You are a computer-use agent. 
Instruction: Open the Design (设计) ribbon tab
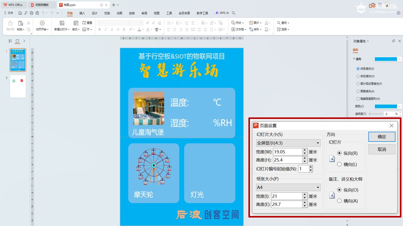click(x=94, y=13)
